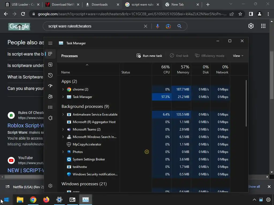The width and height of the screenshot is (274, 205).
Task: Click the End task button
Action: pos(179,56)
